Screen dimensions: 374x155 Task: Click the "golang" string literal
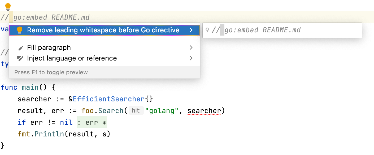click(x=162, y=111)
